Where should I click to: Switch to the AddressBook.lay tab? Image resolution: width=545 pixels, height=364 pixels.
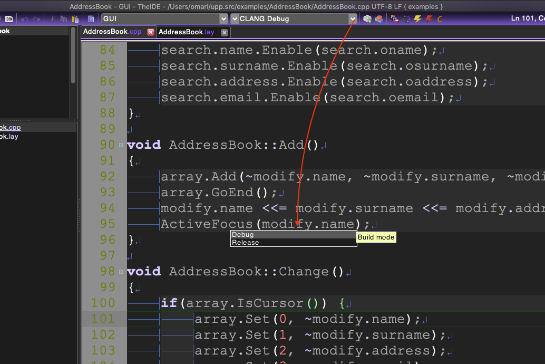point(186,32)
